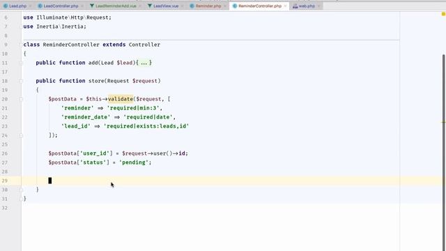Place cursor on 'required|min:3' string
Image resolution: width=446 pixels, height=251 pixels.
click(x=133, y=108)
